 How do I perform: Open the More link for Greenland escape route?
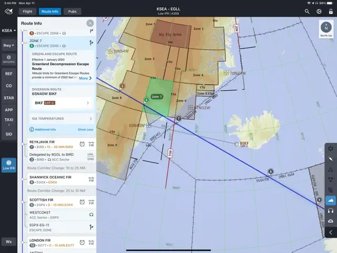pyautogui.click(x=85, y=78)
